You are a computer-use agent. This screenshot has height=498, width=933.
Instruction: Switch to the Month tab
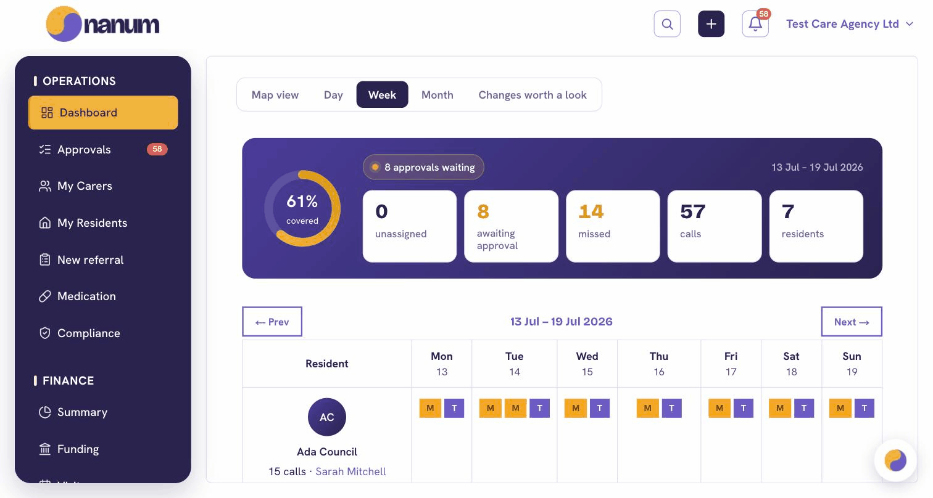click(437, 95)
